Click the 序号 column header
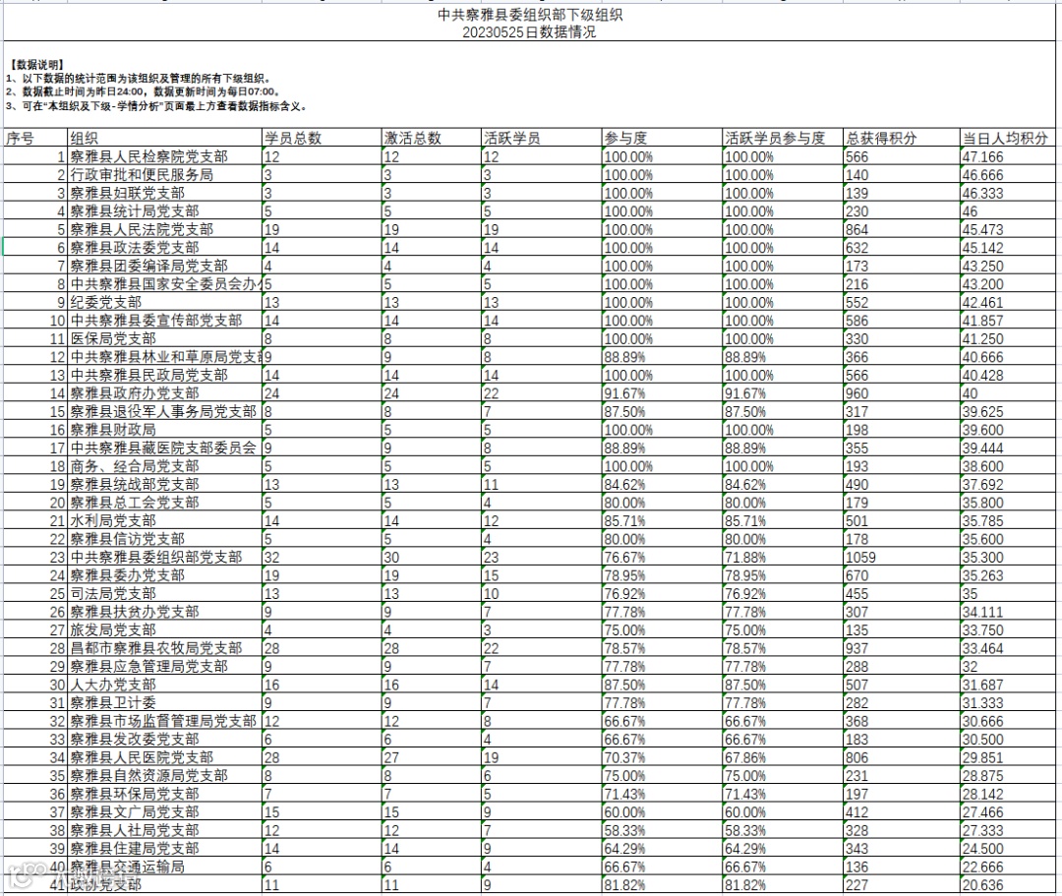1062x896 pixels. [x=35, y=138]
